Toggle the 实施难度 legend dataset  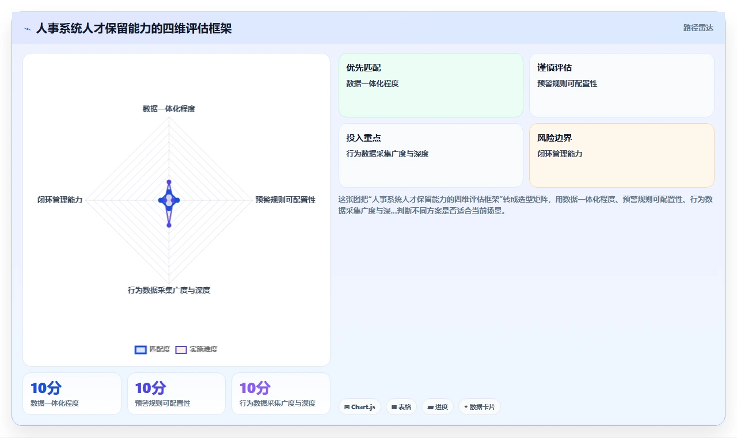coord(196,349)
